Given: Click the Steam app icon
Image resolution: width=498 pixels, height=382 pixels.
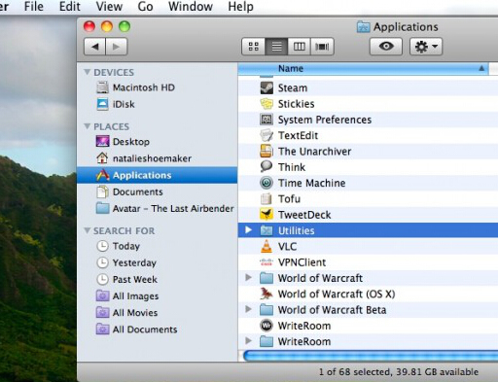Looking at the screenshot, I should (267, 87).
